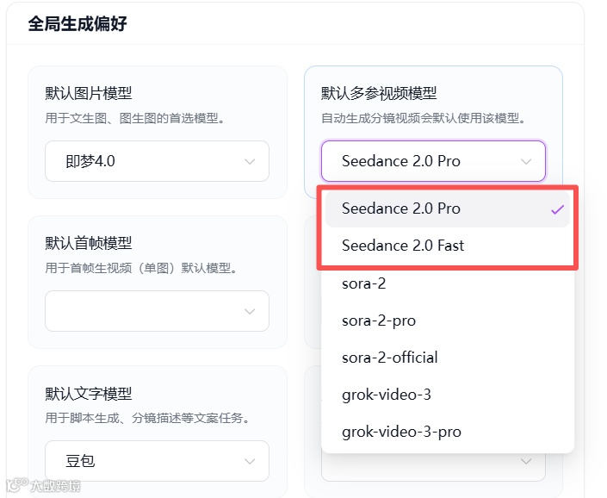Collapse the open Seedance 2.0 Pro select box
The image size is (607, 498).
[433, 162]
